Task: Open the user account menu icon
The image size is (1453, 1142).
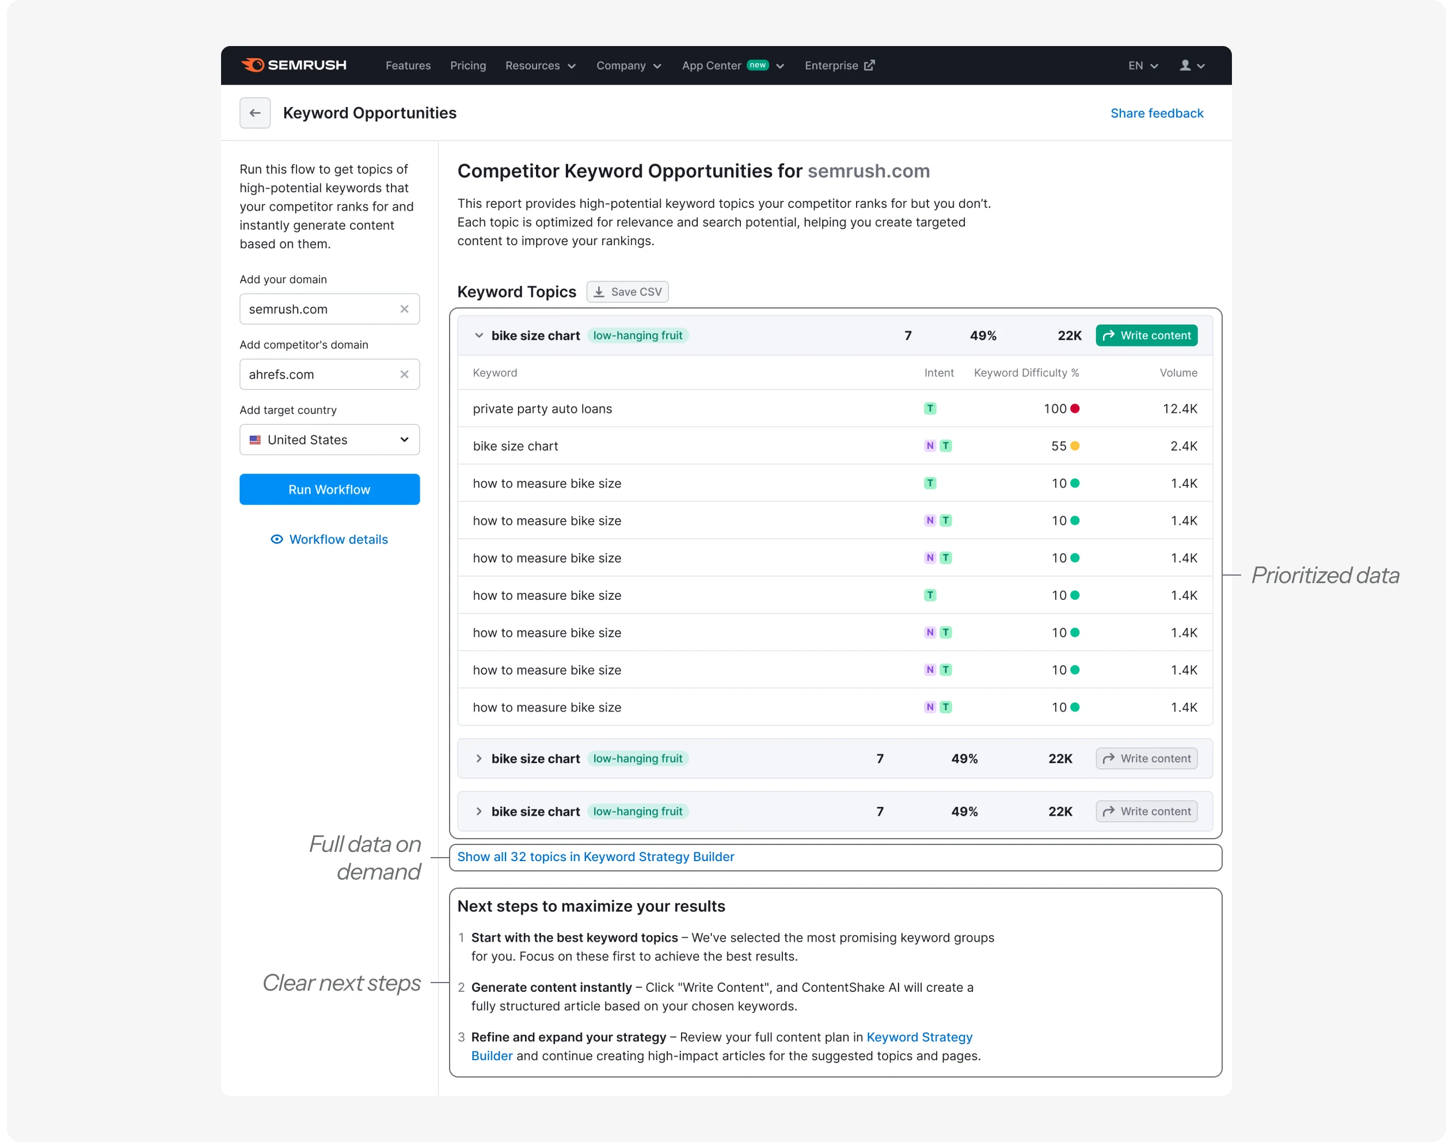Action: (x=1185, y=66)
